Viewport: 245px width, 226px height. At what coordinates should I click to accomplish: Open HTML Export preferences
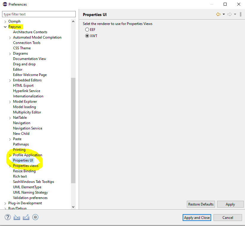coord(23,86)
